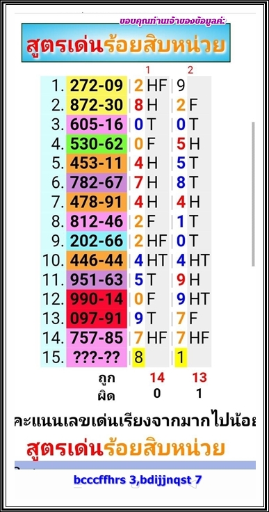Select the blue banner title สูตรเด่นร้อยสิบหน่วย
269x512 pixels.
pyautogui.click(x=126, y=42)
